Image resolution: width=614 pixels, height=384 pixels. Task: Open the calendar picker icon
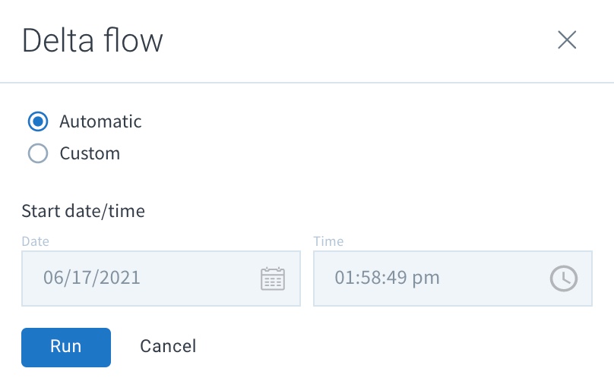click(273, 279)
